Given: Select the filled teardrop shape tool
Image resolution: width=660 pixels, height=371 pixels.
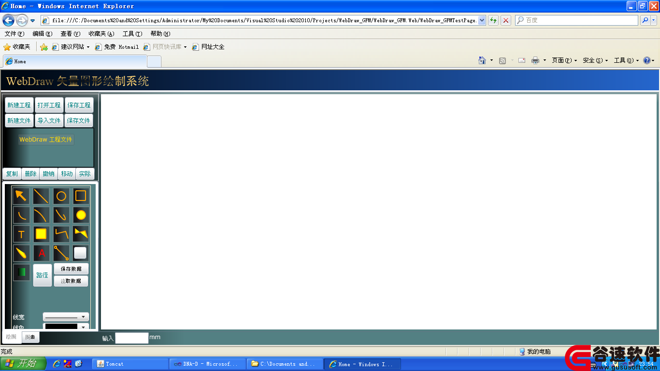Looking at the screenshot, I should point(21,253).
